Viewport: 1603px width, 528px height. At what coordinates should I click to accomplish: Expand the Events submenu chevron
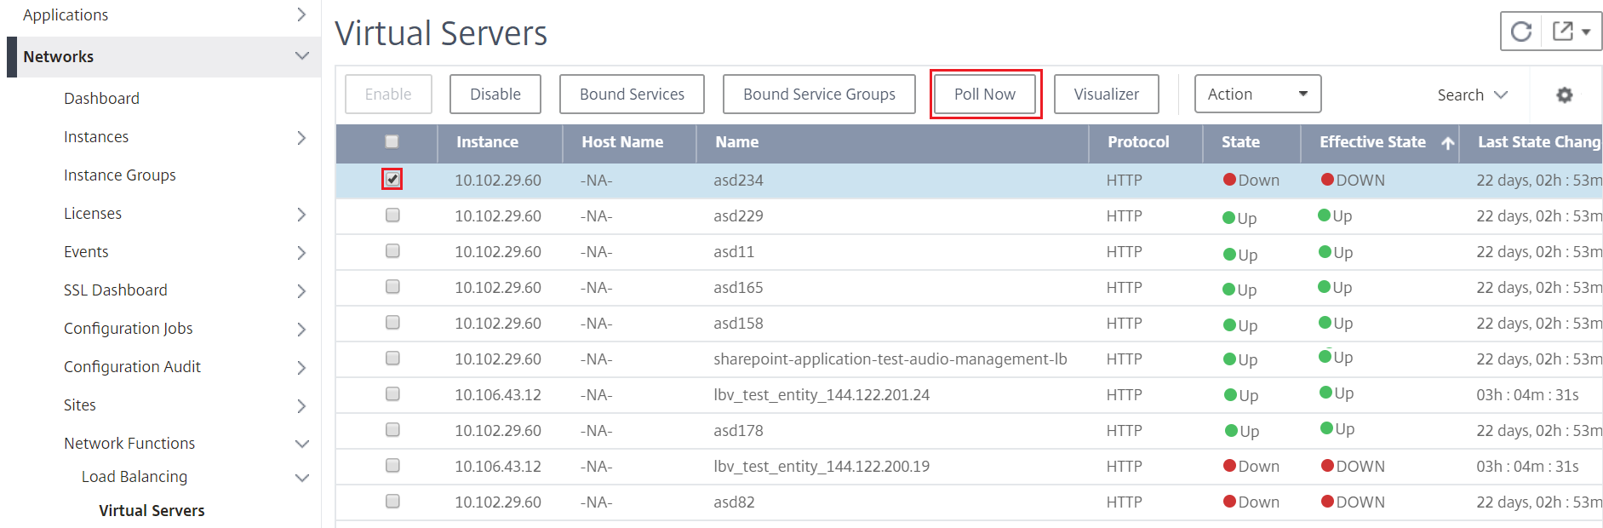301,252
